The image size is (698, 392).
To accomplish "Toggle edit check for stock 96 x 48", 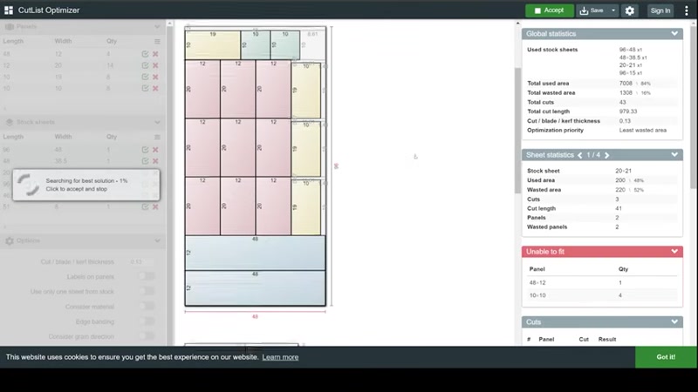I will (145, 149).
